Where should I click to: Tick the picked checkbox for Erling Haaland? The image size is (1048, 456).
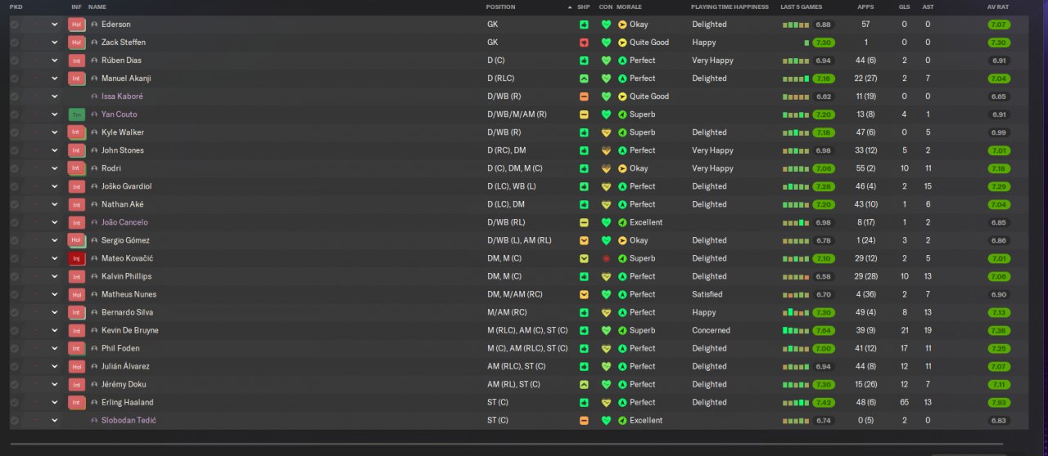pos(14,402)
